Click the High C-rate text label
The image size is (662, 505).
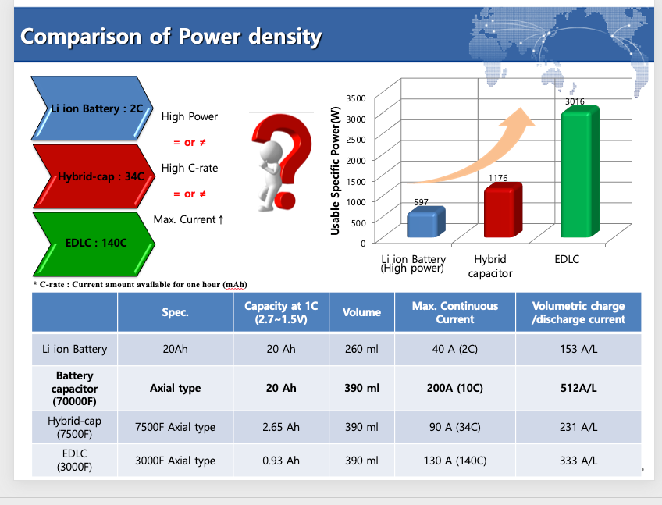[x=190, y=168]
